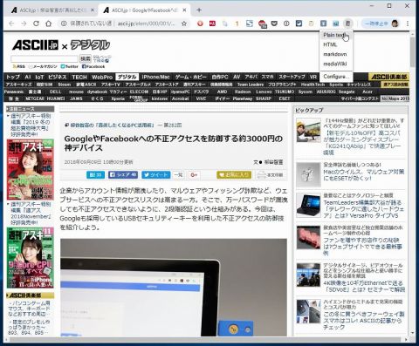Click the picture-like extension icon
419x346 pixels.
[336, 24]
